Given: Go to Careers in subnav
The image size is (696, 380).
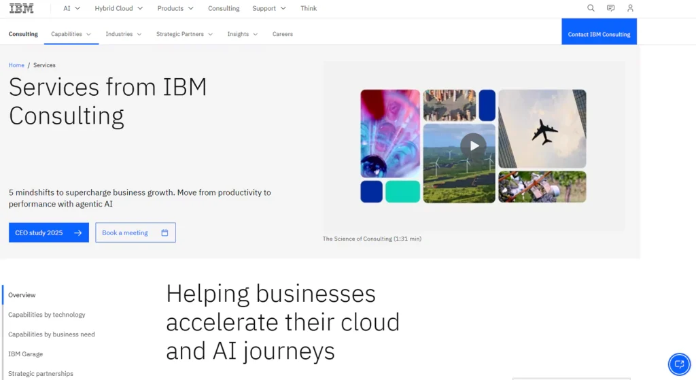Looking at the screenshot, I should pyautogui.click(x=283, y=34).
